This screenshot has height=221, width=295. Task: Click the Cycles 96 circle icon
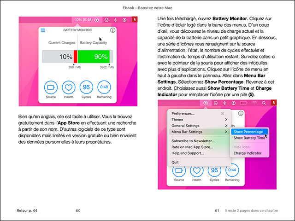pyautogui.click(x=86, y=87)
